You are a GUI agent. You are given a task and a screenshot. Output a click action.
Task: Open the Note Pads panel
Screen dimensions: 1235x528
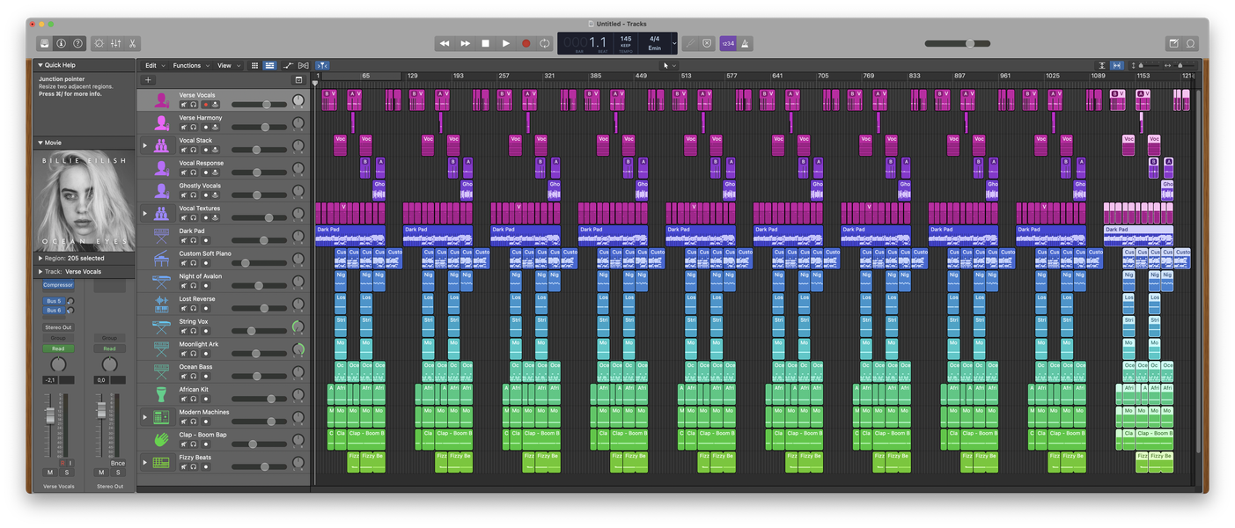[1173, 43]
